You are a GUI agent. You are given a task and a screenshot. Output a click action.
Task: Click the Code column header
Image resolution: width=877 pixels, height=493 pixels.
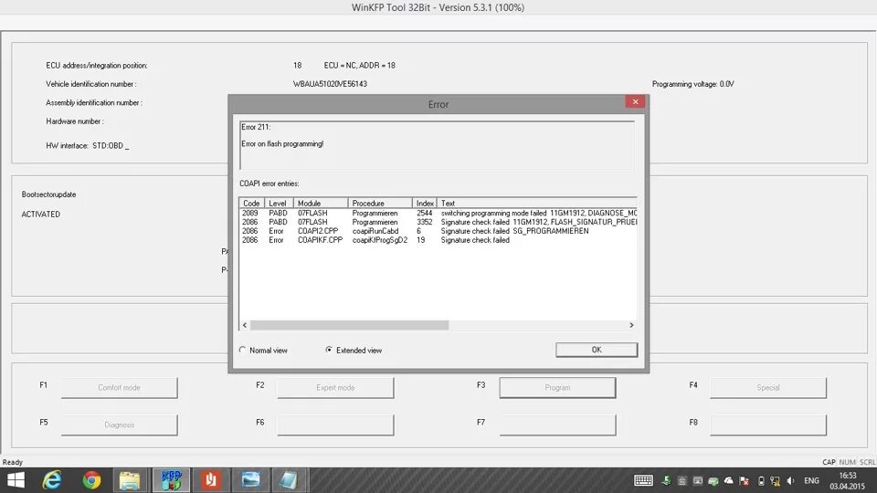tap(252, 203)
